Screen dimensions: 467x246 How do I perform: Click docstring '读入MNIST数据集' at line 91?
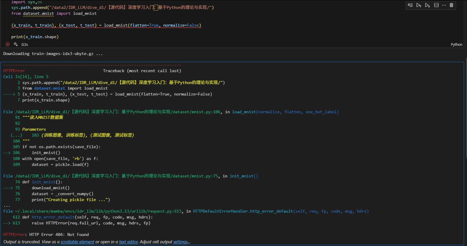pos(43,117)
